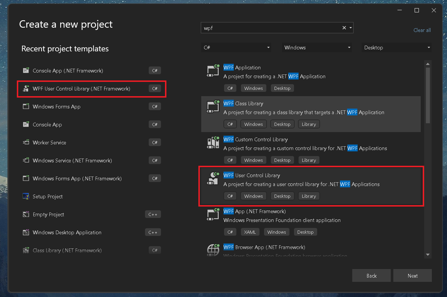Choose recent template Windows Forms App (.NET Framework)
Screen dimensions: 447x297
pos(92,178)
